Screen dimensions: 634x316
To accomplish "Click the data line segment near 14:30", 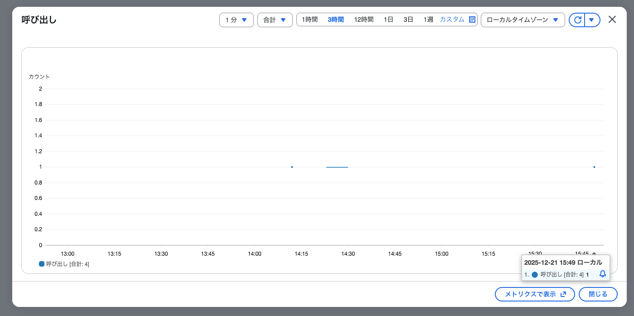I will [x=337, y=167].
